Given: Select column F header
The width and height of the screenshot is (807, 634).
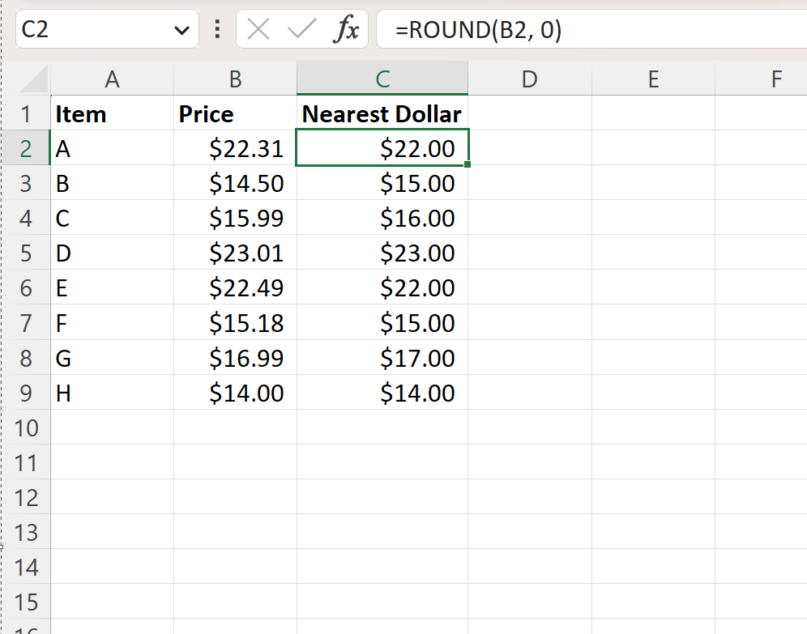Looking at the screenshot, I should coord(776,79).
